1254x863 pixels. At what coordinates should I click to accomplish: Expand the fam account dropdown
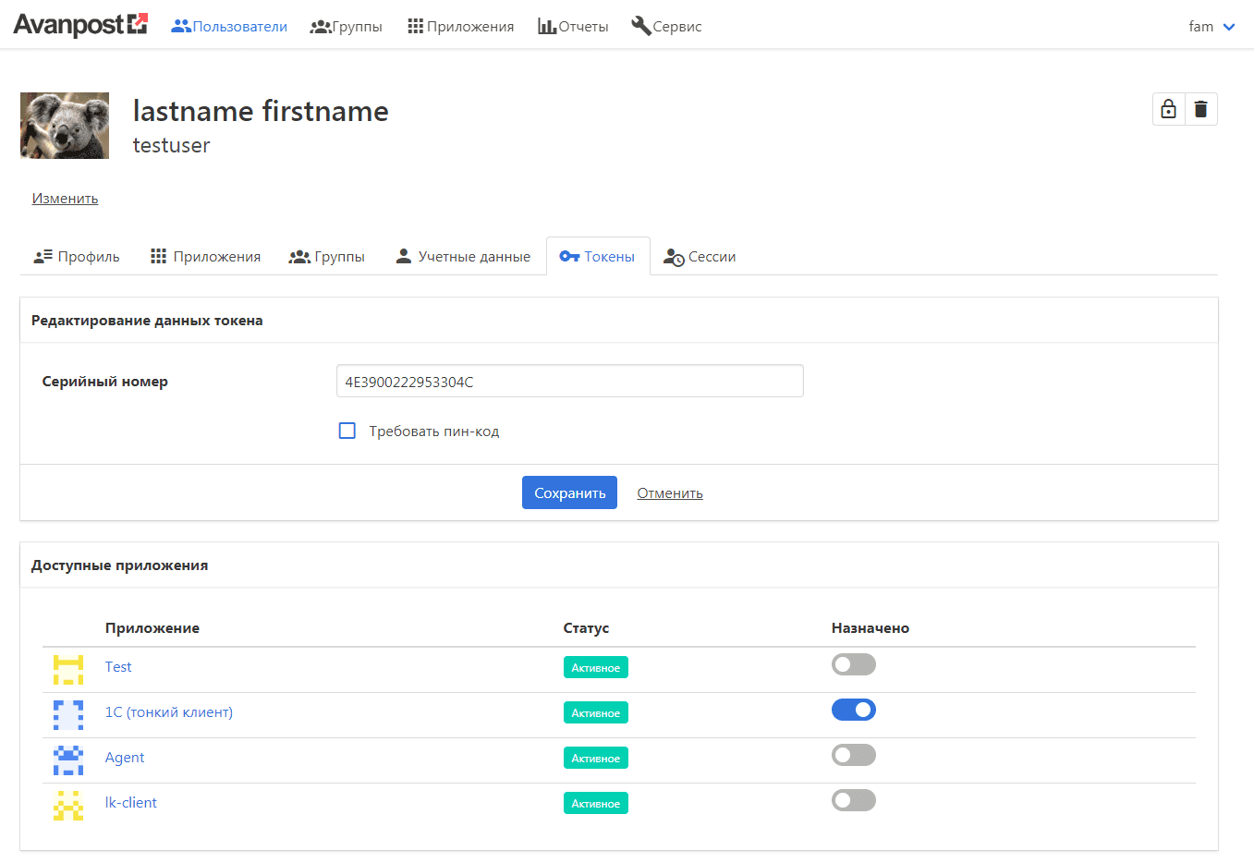pyautogui.click(x=1211, y=27)
